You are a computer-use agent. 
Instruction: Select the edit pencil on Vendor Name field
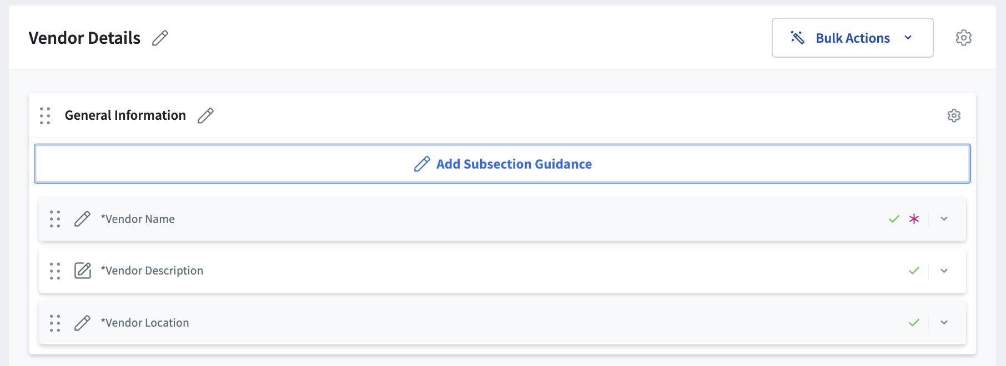pos(82,218)
